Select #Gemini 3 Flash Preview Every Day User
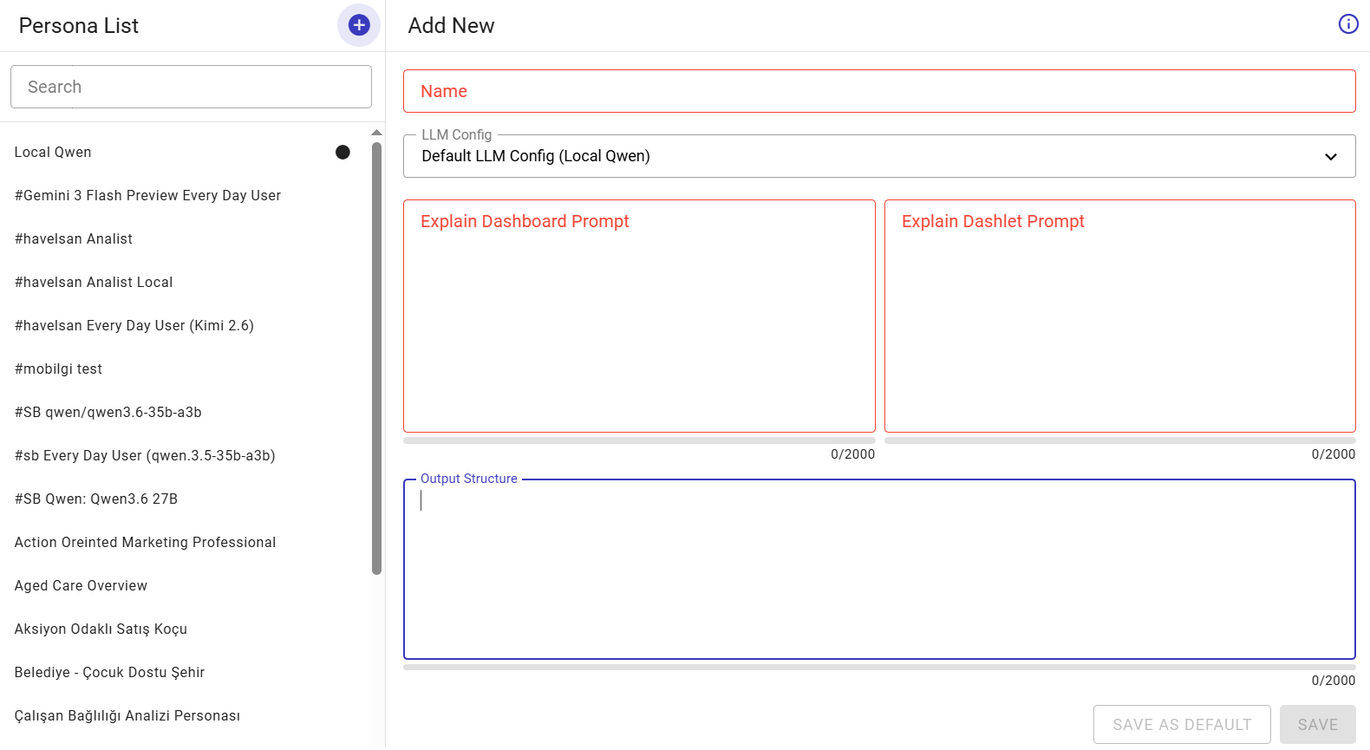 [x=184, y=196]
